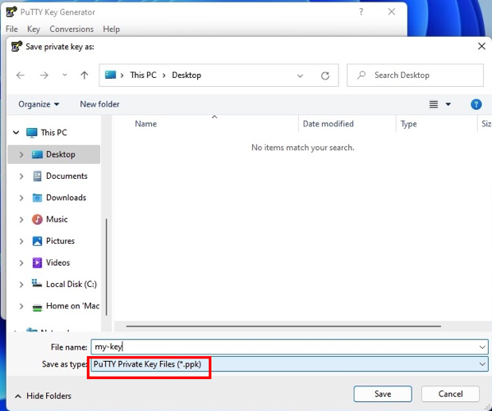Open Conversions menu in PuTTY Key Generator
The image size is (492, 411).
71,30
